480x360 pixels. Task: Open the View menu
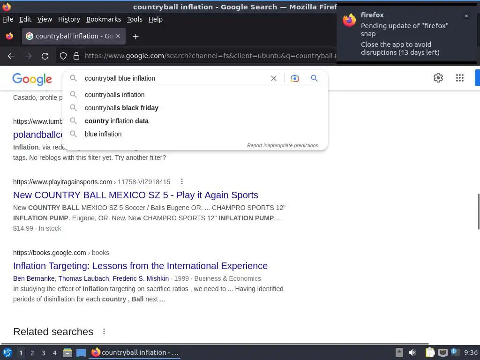45,19
